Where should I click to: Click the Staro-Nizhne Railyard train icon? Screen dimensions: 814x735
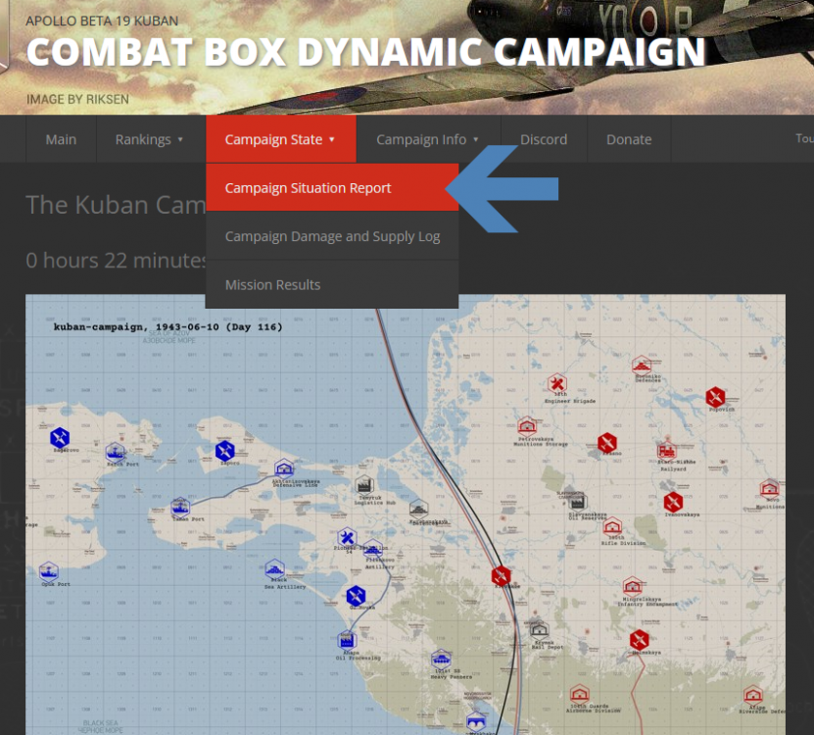668,451
